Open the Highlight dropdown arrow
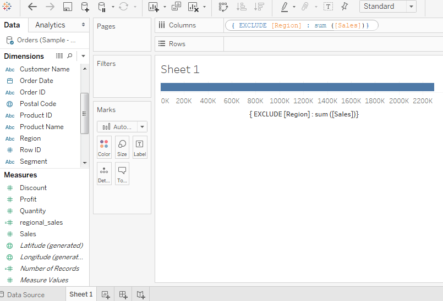Screen dimensions: 443x301 294,7
